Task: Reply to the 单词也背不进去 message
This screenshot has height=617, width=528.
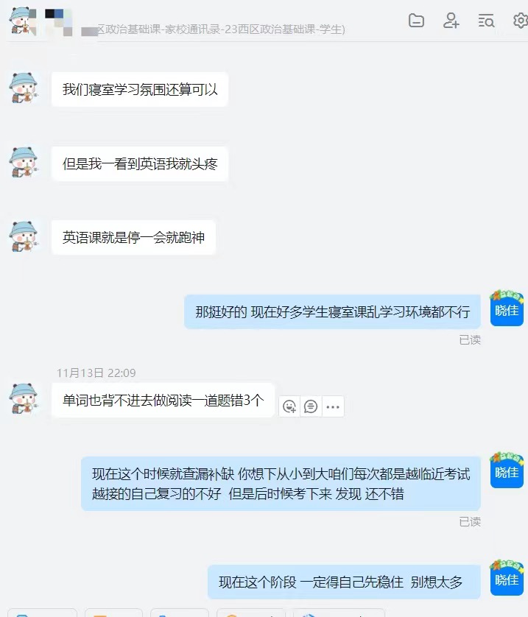Action: (311, 406)
